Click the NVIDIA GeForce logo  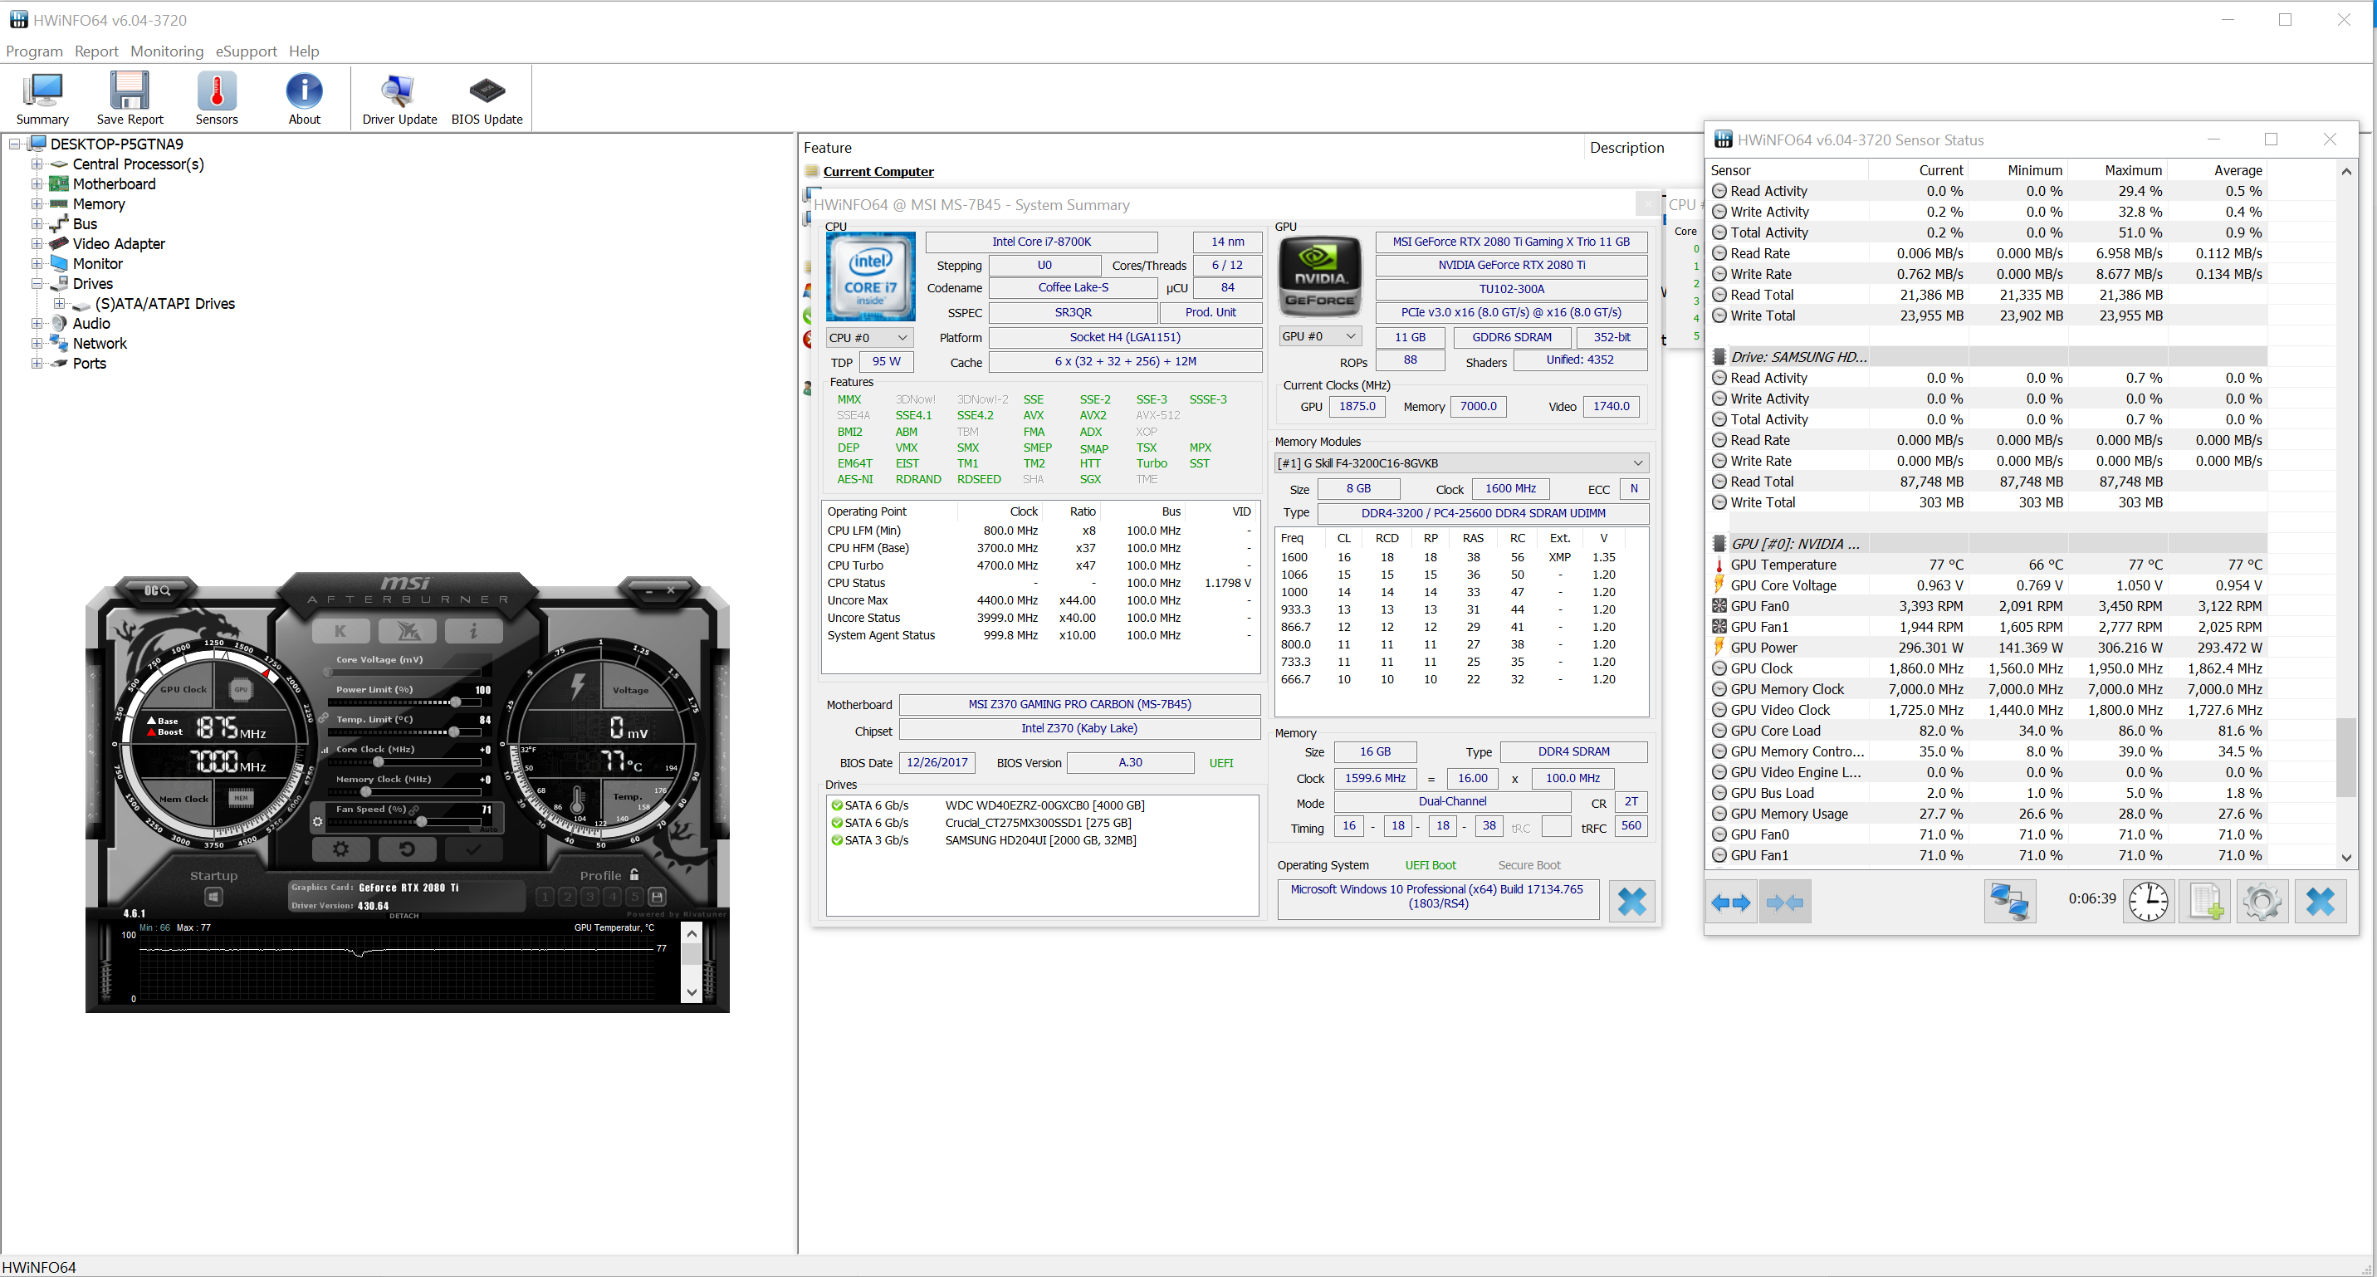click(1320, 276)
